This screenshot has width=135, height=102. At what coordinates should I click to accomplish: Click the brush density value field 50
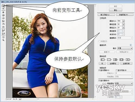tap(120, 24)
